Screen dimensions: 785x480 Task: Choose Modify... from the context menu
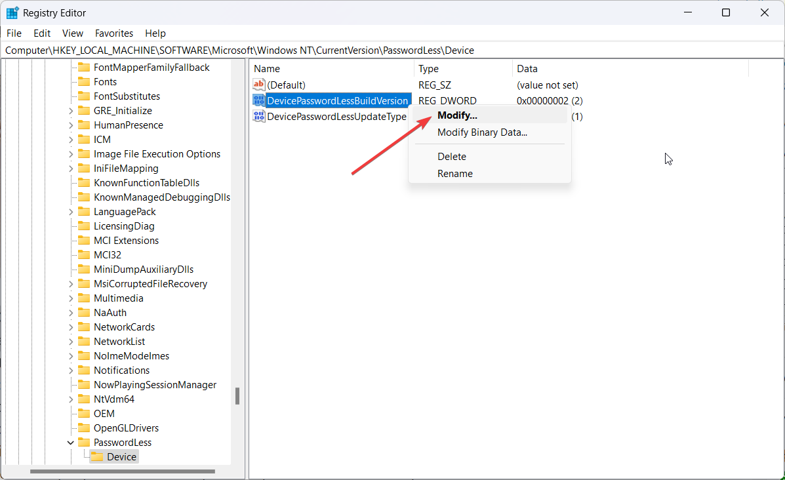(x=490, y=115)
